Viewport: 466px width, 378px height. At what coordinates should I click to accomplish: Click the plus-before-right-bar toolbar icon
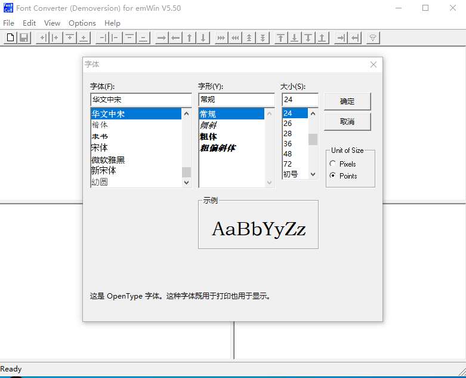click(x=42, y=38)
